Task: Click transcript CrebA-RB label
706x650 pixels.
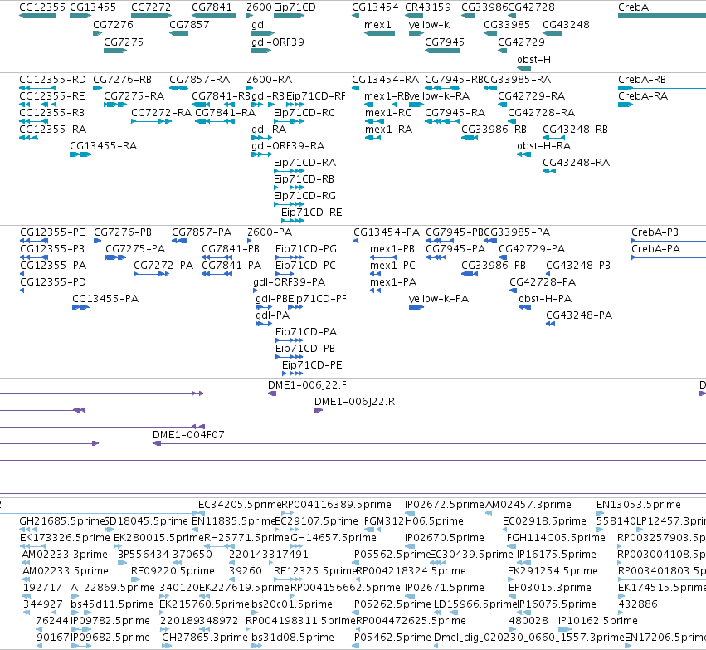Action: point(642,80)
